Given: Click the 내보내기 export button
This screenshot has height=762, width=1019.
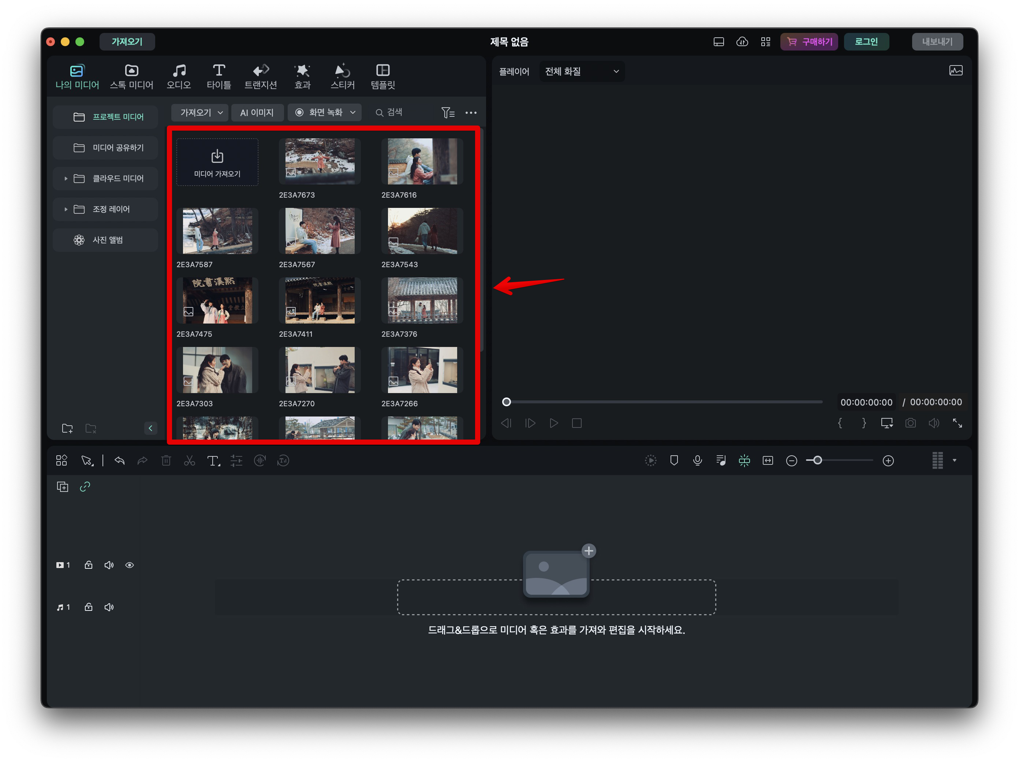Looking at the screenshot, I should click(x=937, y=42).
